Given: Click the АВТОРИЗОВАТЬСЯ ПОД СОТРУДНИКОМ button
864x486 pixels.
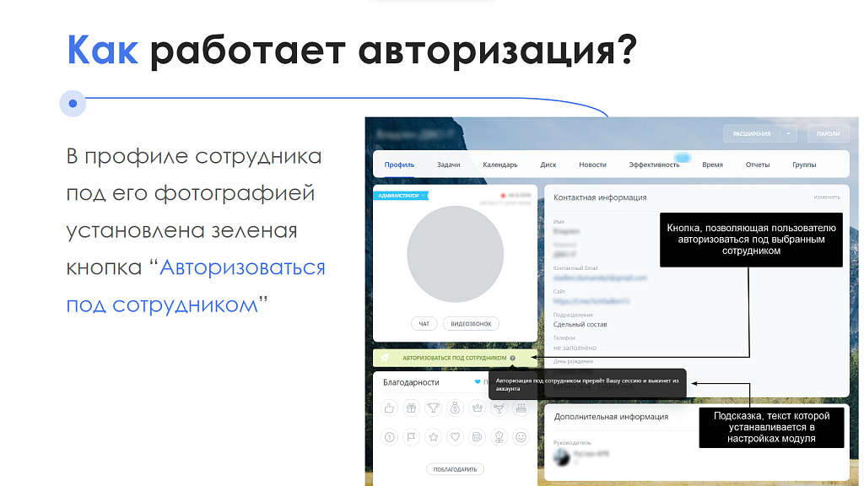Looking at the screenshot, I should coord(454,358).
